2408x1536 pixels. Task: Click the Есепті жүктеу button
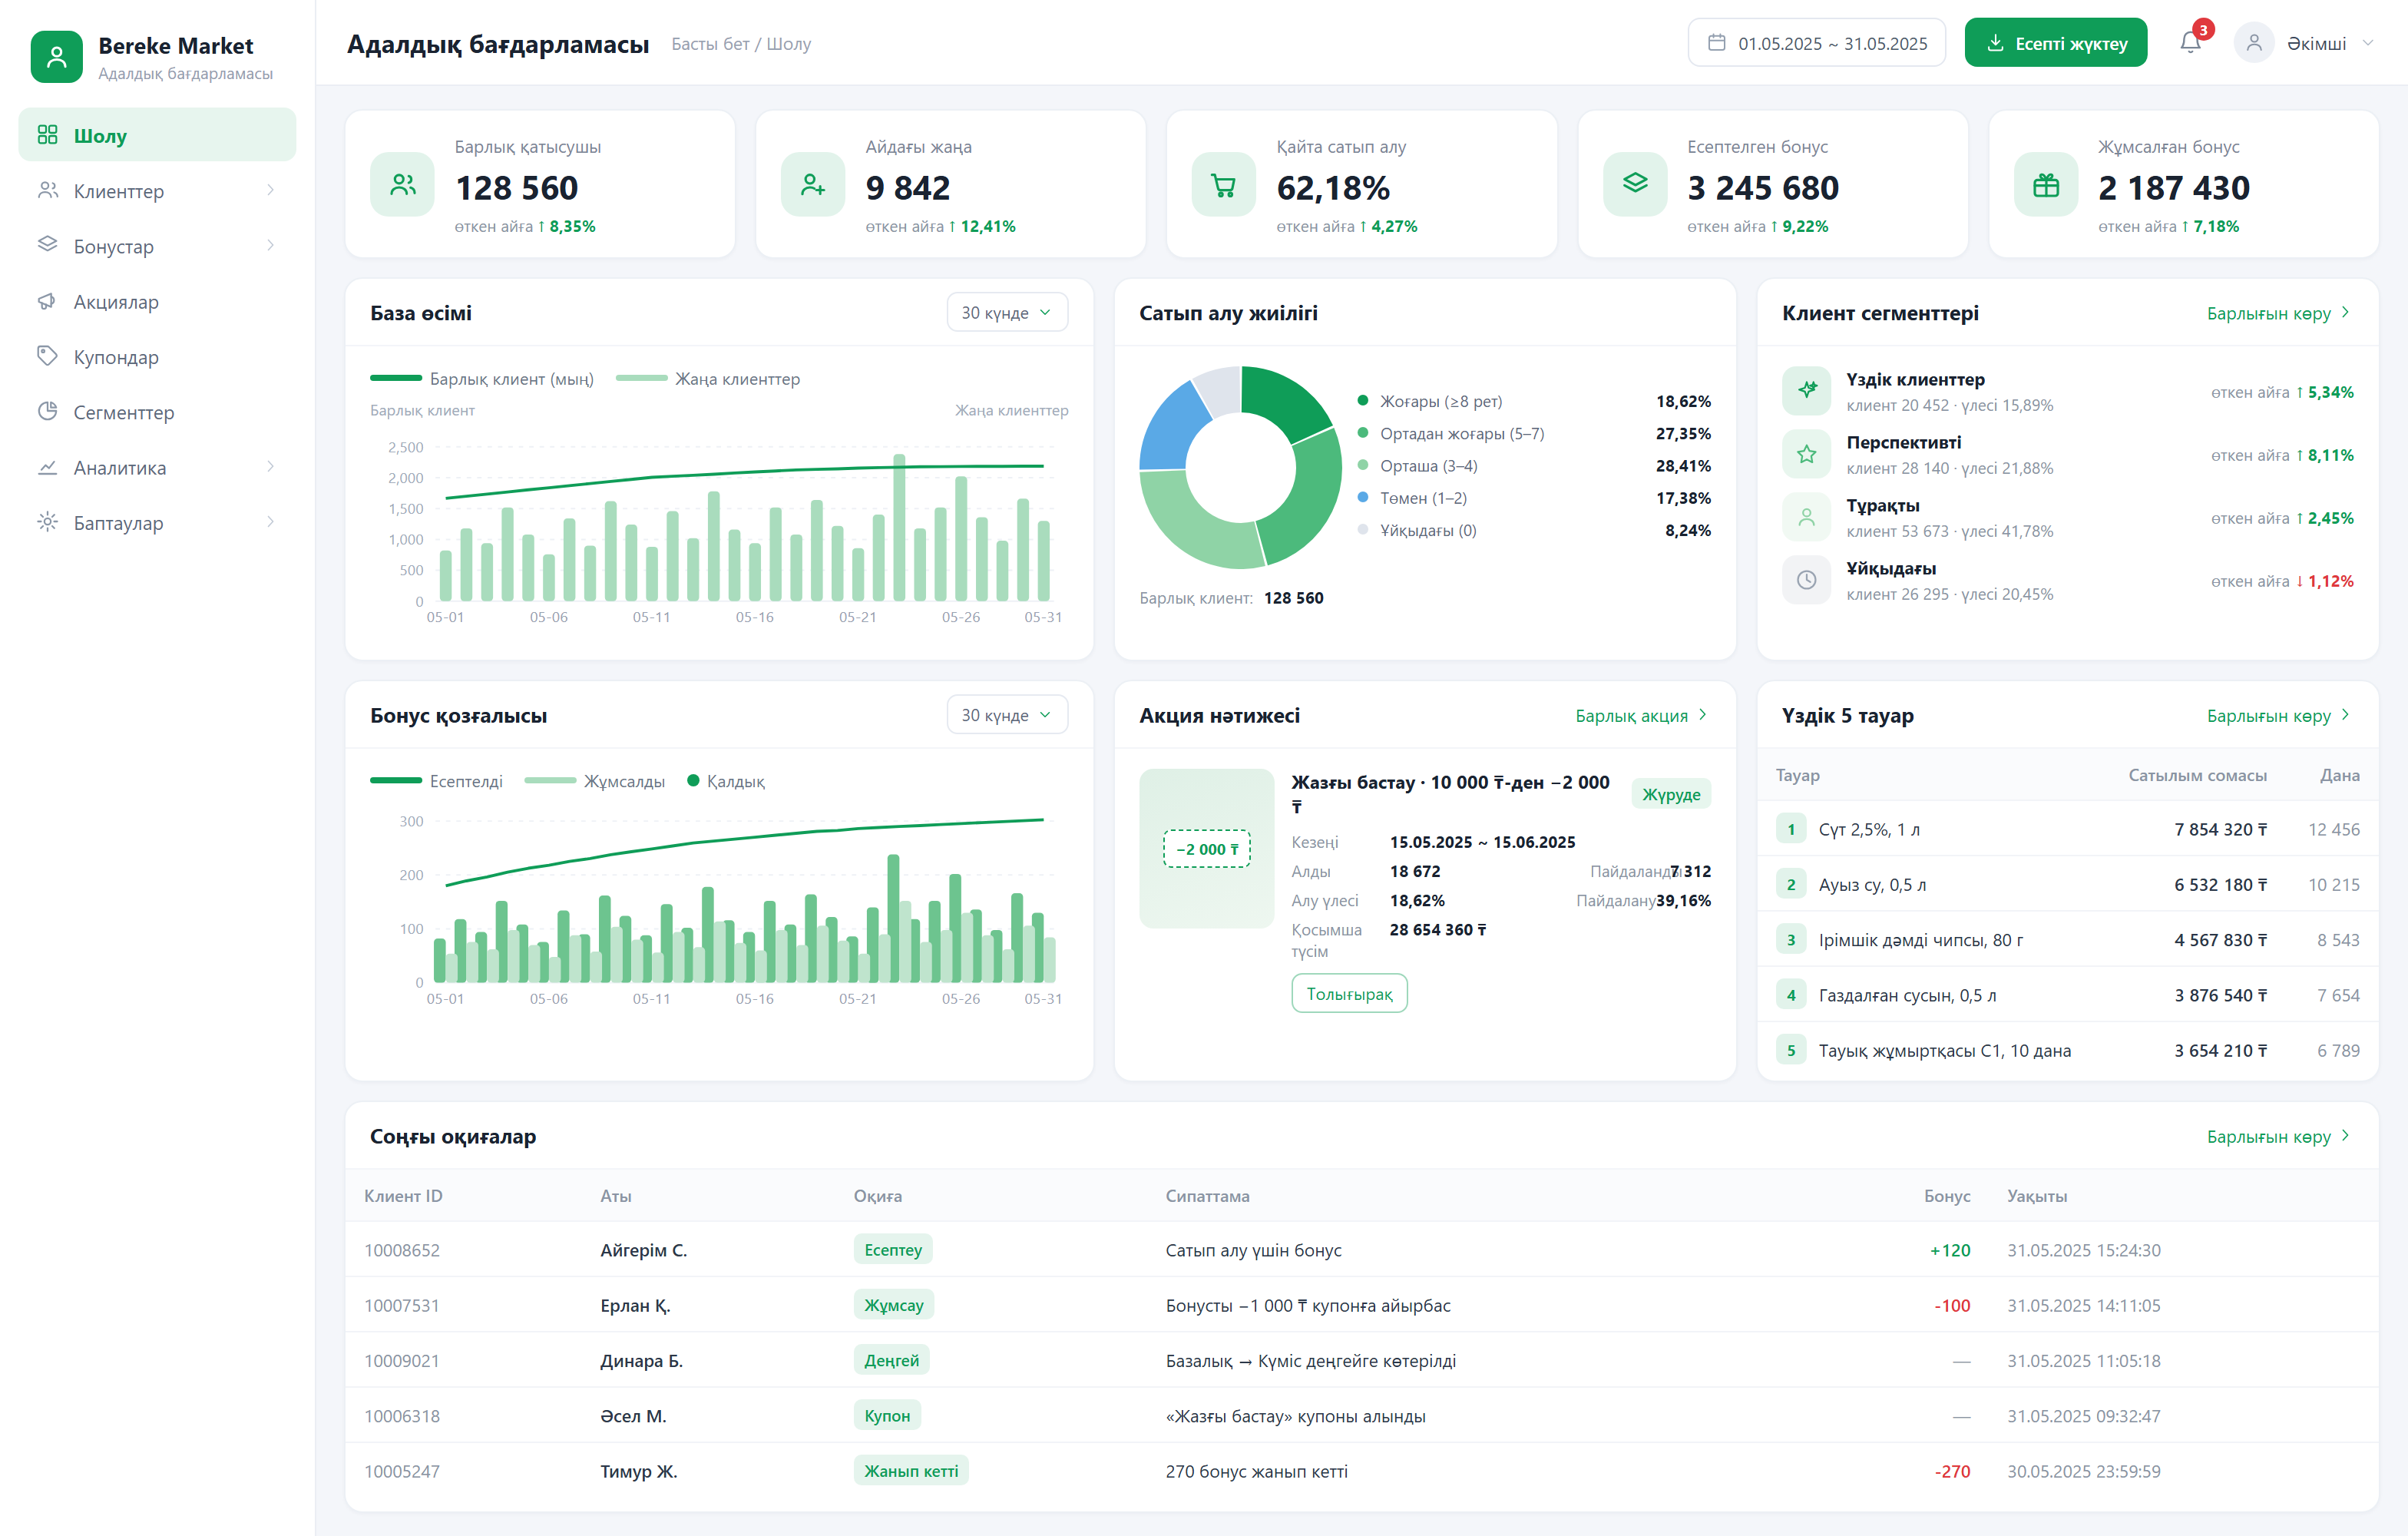point(2055,43)
